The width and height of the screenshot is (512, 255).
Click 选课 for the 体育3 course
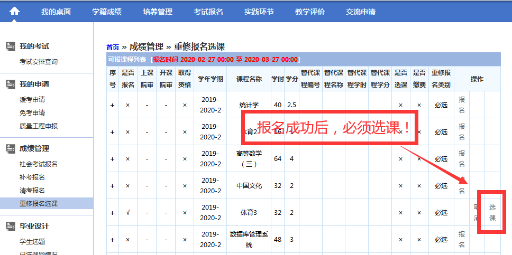click(x=492, y=212)
